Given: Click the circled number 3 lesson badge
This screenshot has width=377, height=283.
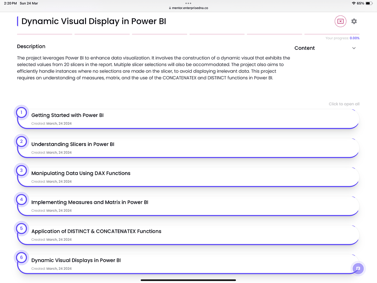Looking at the screenshot, I should (22, 170).
